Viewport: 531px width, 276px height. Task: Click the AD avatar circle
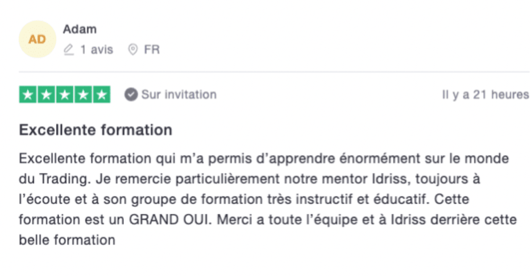[x=38, y=39]
